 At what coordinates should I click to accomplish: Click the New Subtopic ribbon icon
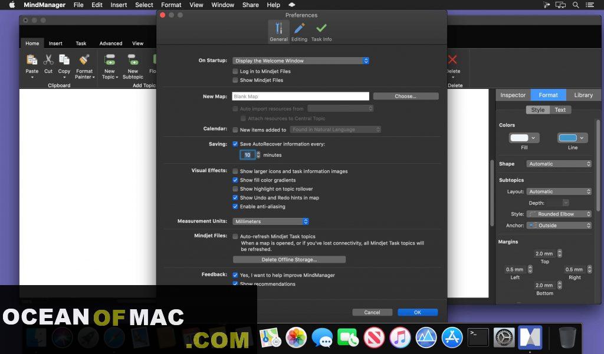(x=133, y=60)
